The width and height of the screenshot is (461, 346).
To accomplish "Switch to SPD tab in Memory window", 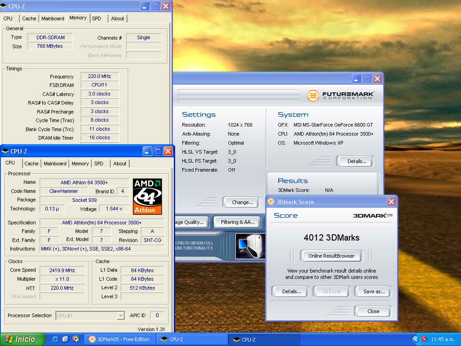I will 96,18.
